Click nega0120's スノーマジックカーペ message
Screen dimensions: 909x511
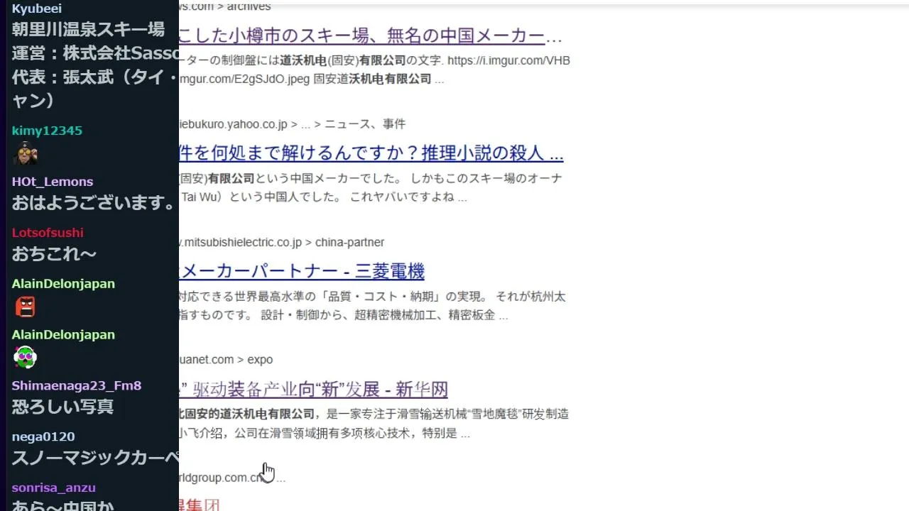click(95, 458)
